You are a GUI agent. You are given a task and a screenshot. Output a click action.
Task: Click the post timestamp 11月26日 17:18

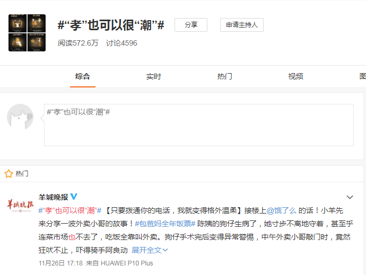60,263
